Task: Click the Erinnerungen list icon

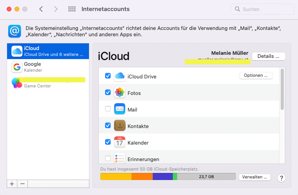Action: pos(120,158)
